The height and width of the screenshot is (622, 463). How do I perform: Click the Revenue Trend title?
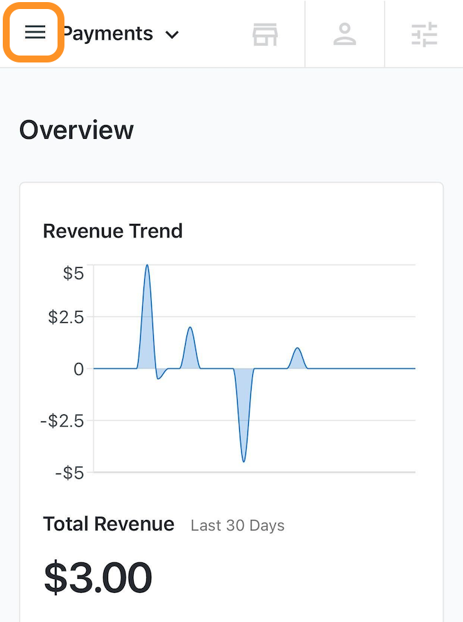point(112,231)
